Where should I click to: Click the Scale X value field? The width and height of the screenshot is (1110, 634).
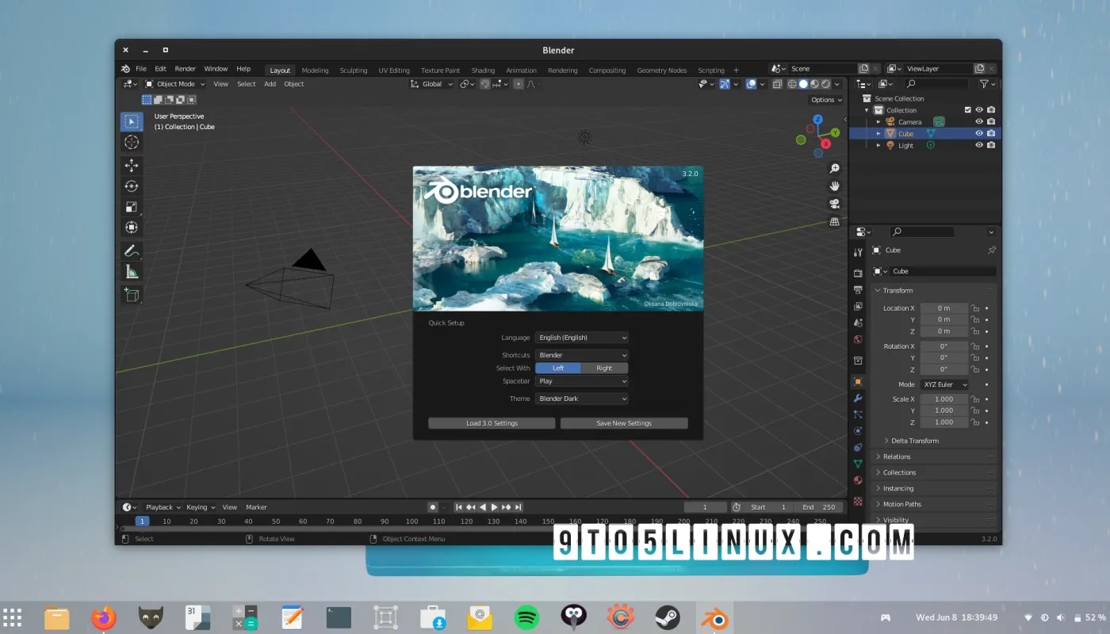943,399
